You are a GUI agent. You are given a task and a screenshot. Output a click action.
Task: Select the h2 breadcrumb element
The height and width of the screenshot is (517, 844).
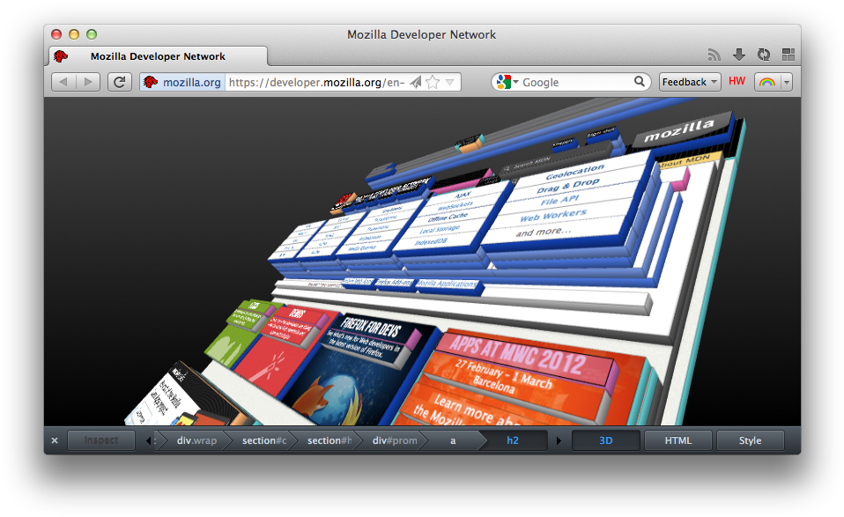pyautogui.click(x=513, y=440)
